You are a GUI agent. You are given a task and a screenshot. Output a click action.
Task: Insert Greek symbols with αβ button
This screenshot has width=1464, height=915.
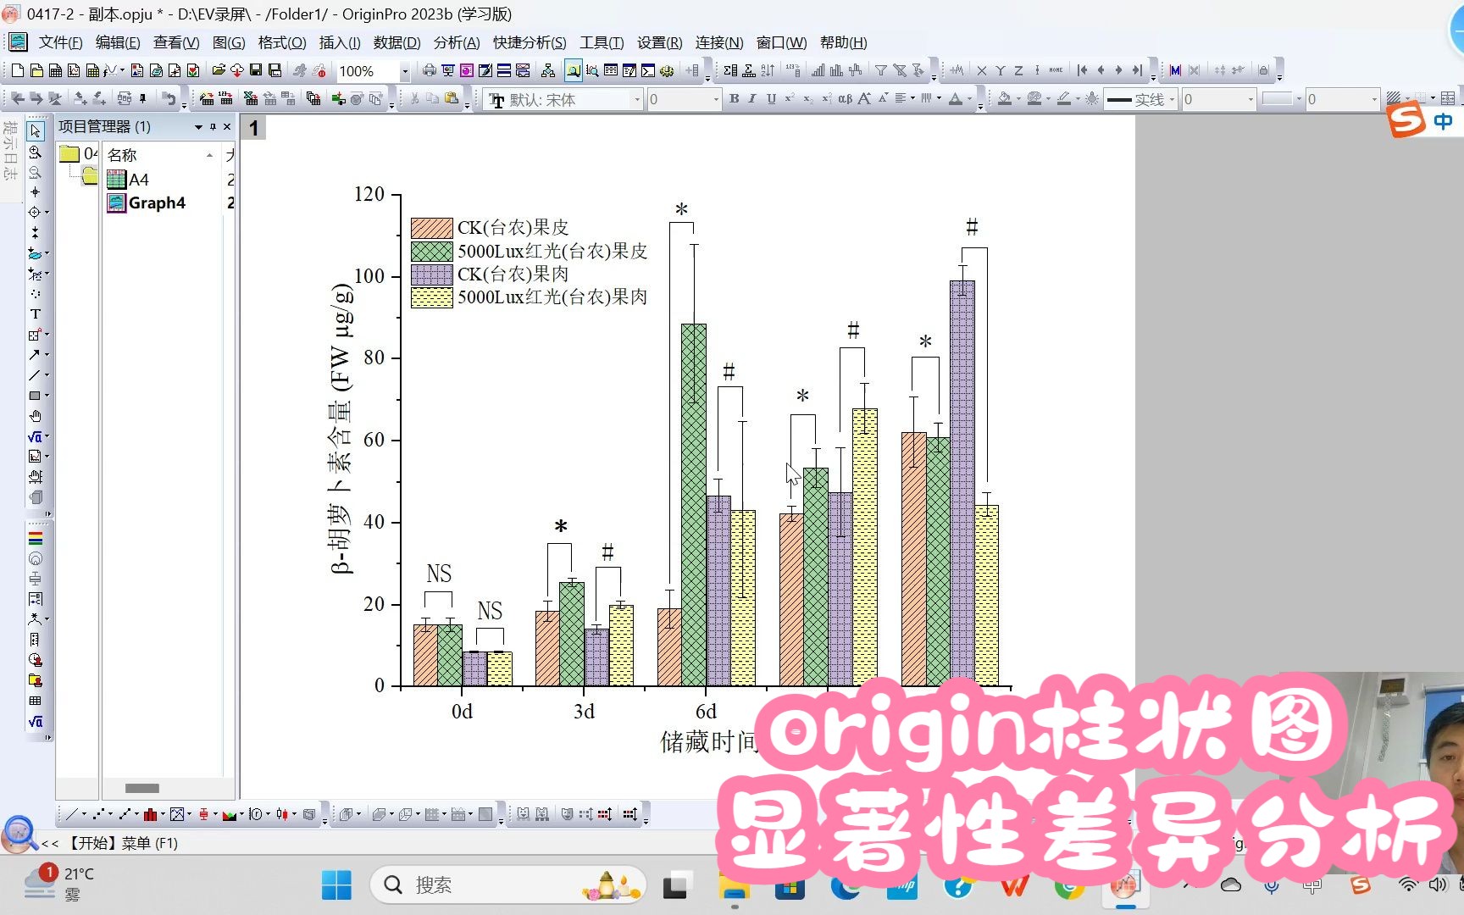click(845, 99)
